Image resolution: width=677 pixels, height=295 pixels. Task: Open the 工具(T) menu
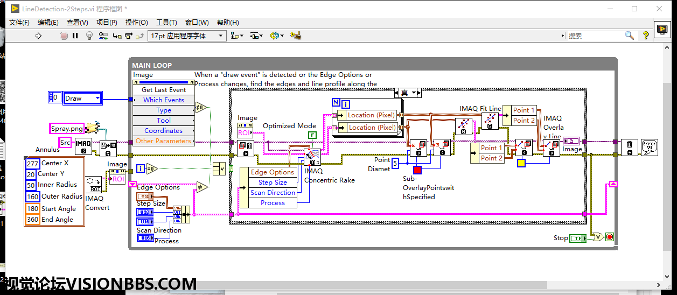coord(166,22)
